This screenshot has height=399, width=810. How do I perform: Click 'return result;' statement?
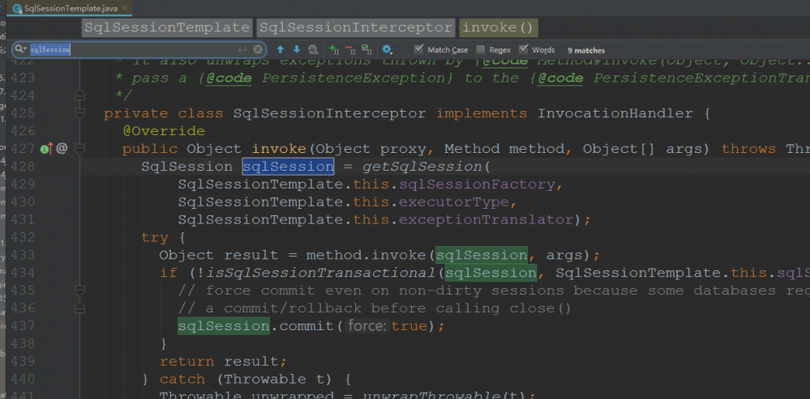[x=223, y=362]
